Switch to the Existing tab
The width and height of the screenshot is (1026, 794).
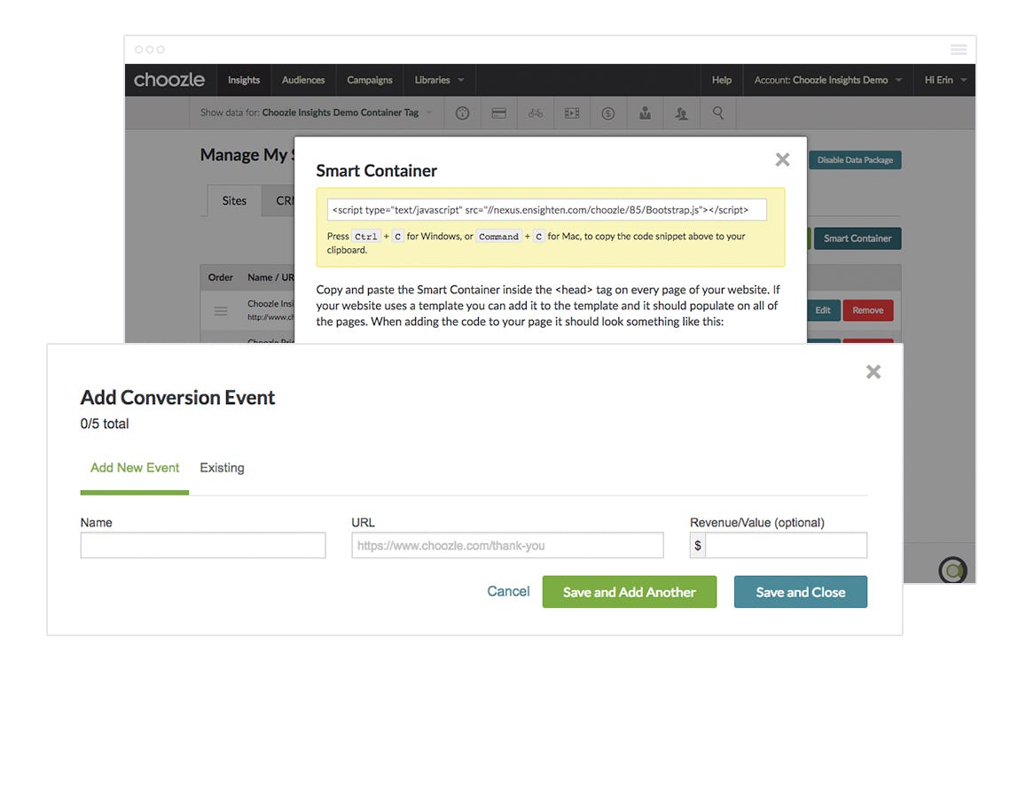(x=222, y=468)
